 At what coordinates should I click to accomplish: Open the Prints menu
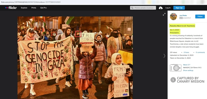34,8
